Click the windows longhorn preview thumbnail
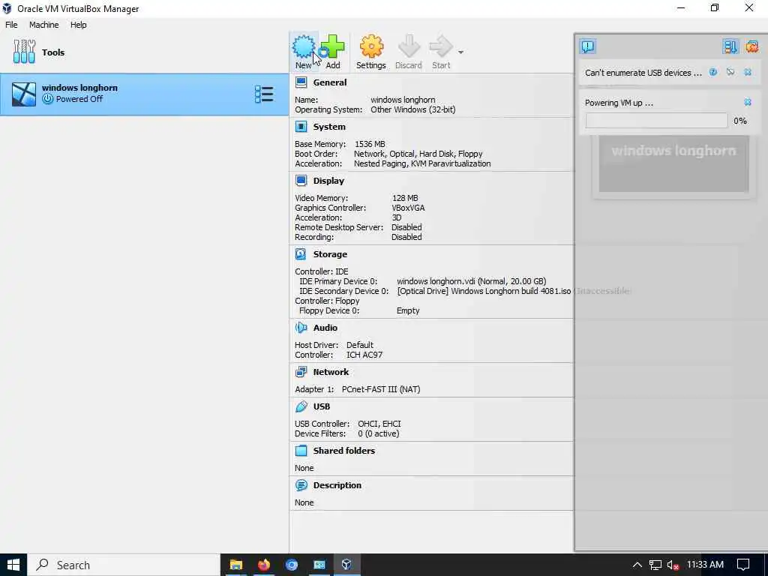 point(673,164)
